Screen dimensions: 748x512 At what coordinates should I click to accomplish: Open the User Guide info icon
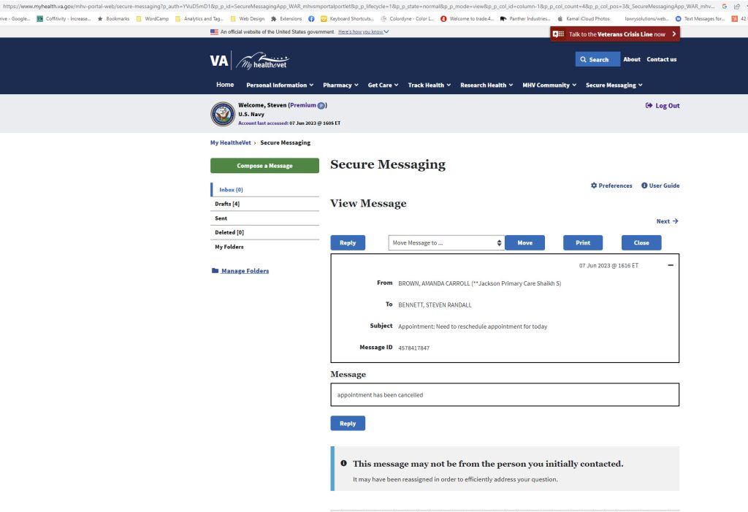coord(644,186)
